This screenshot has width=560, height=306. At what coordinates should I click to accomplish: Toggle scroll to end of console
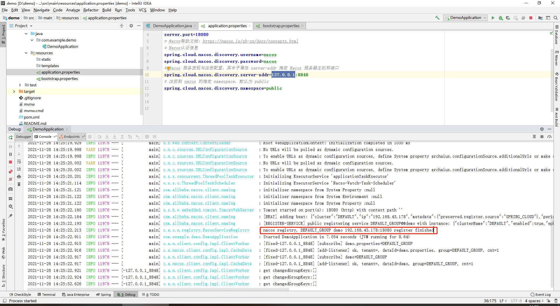(19, 169)
